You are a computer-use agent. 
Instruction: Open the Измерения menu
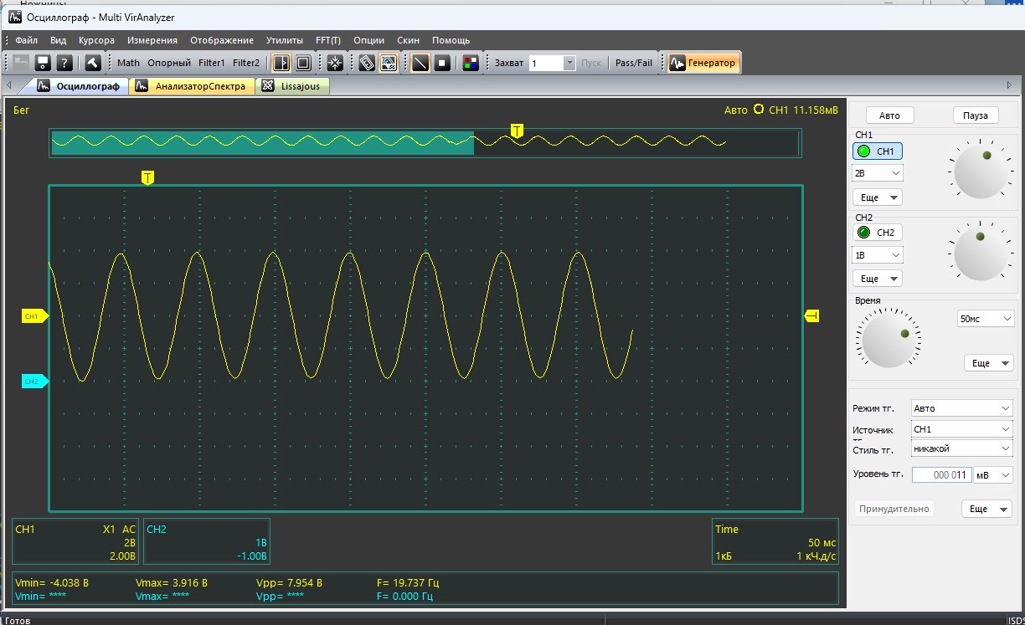pos(152,40)
